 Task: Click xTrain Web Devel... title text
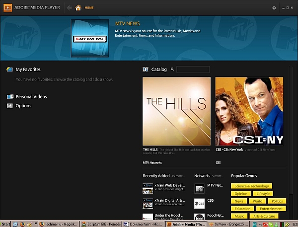tap(169, 185)
